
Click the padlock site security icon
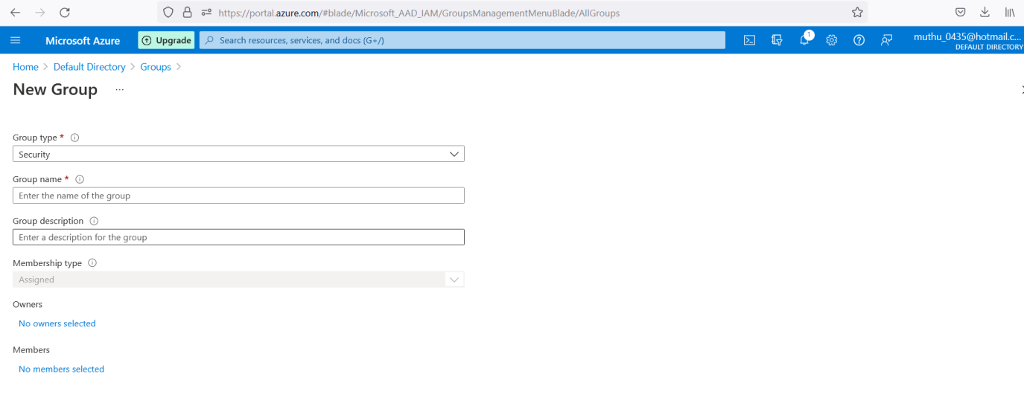pos(188,13)
